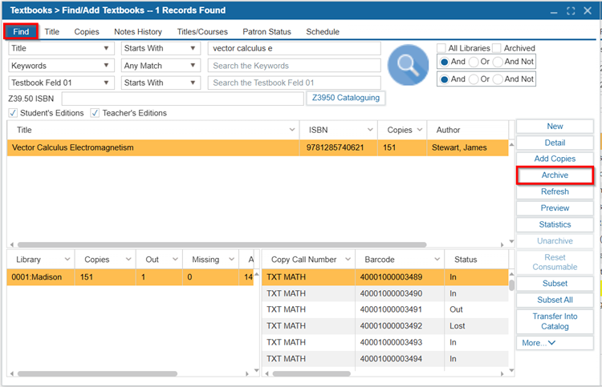Image resolution: width=602 pixels, height=387 pixels.
Task: Switch to the Title tab
Action: (52, 32)
